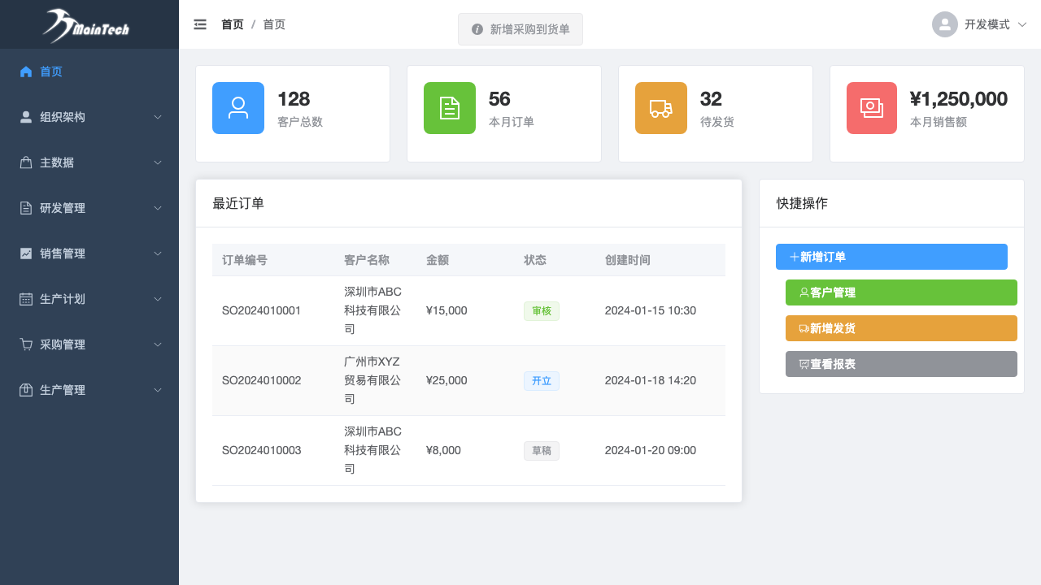Click the user avatar icon
1041x585 pixels.
pyautogui.click(x=944, y=24)
